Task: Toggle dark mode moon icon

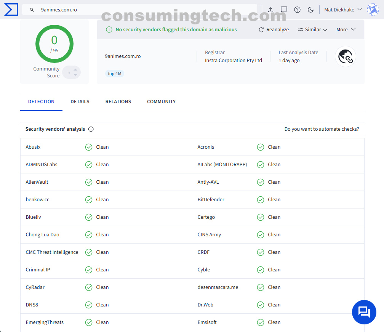Action: (310, 10)
